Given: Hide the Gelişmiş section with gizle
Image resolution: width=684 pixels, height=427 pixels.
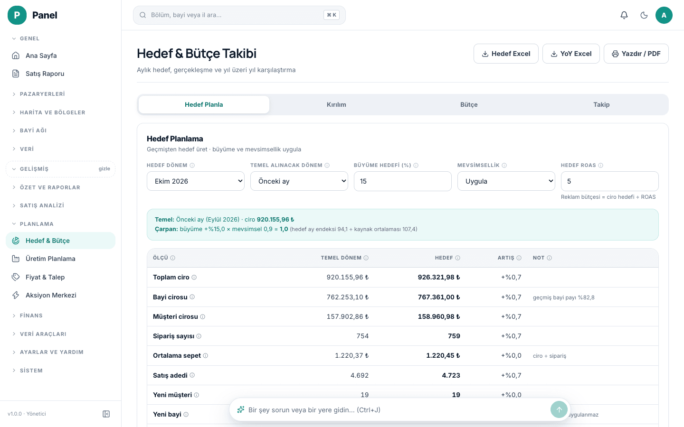Looking at the screenshot, I should coord(104,169).
